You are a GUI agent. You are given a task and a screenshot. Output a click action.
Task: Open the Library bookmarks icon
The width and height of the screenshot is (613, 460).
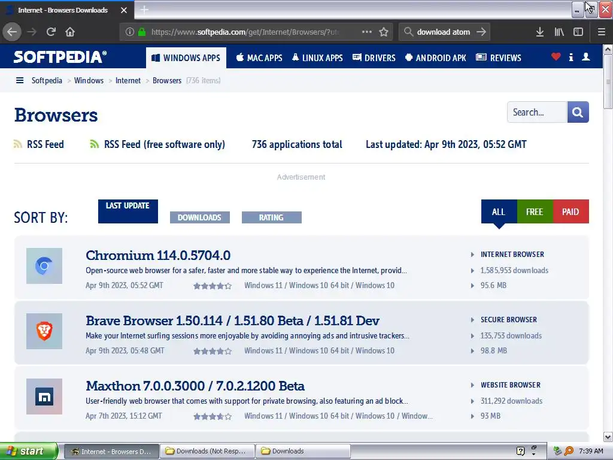coord(559,32)
